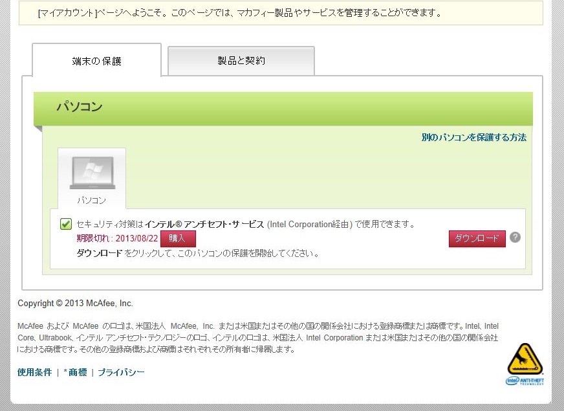This screenshot has height=411, width=564.
Task: Click the インテル® アンチセフト・サービス product name
Action: (204, 224)
